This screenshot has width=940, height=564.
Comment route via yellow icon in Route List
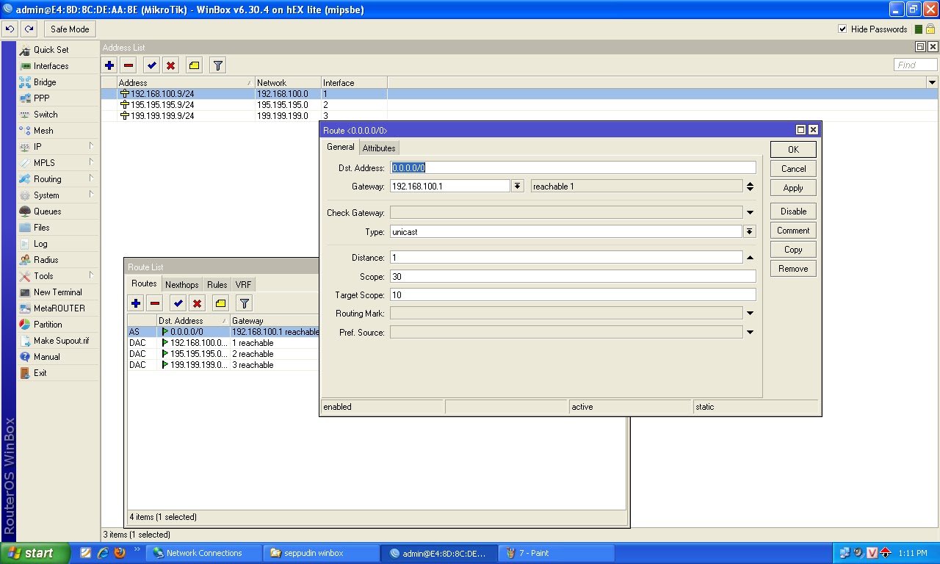(x=220, y=303)
